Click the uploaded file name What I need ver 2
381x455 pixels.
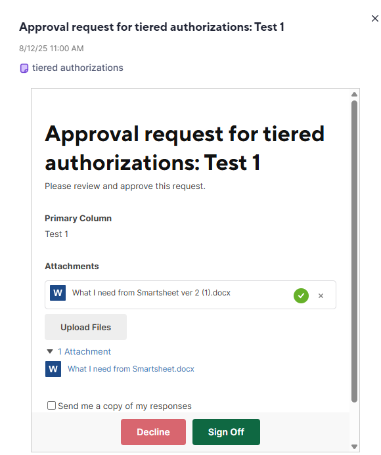click(151, 293)
